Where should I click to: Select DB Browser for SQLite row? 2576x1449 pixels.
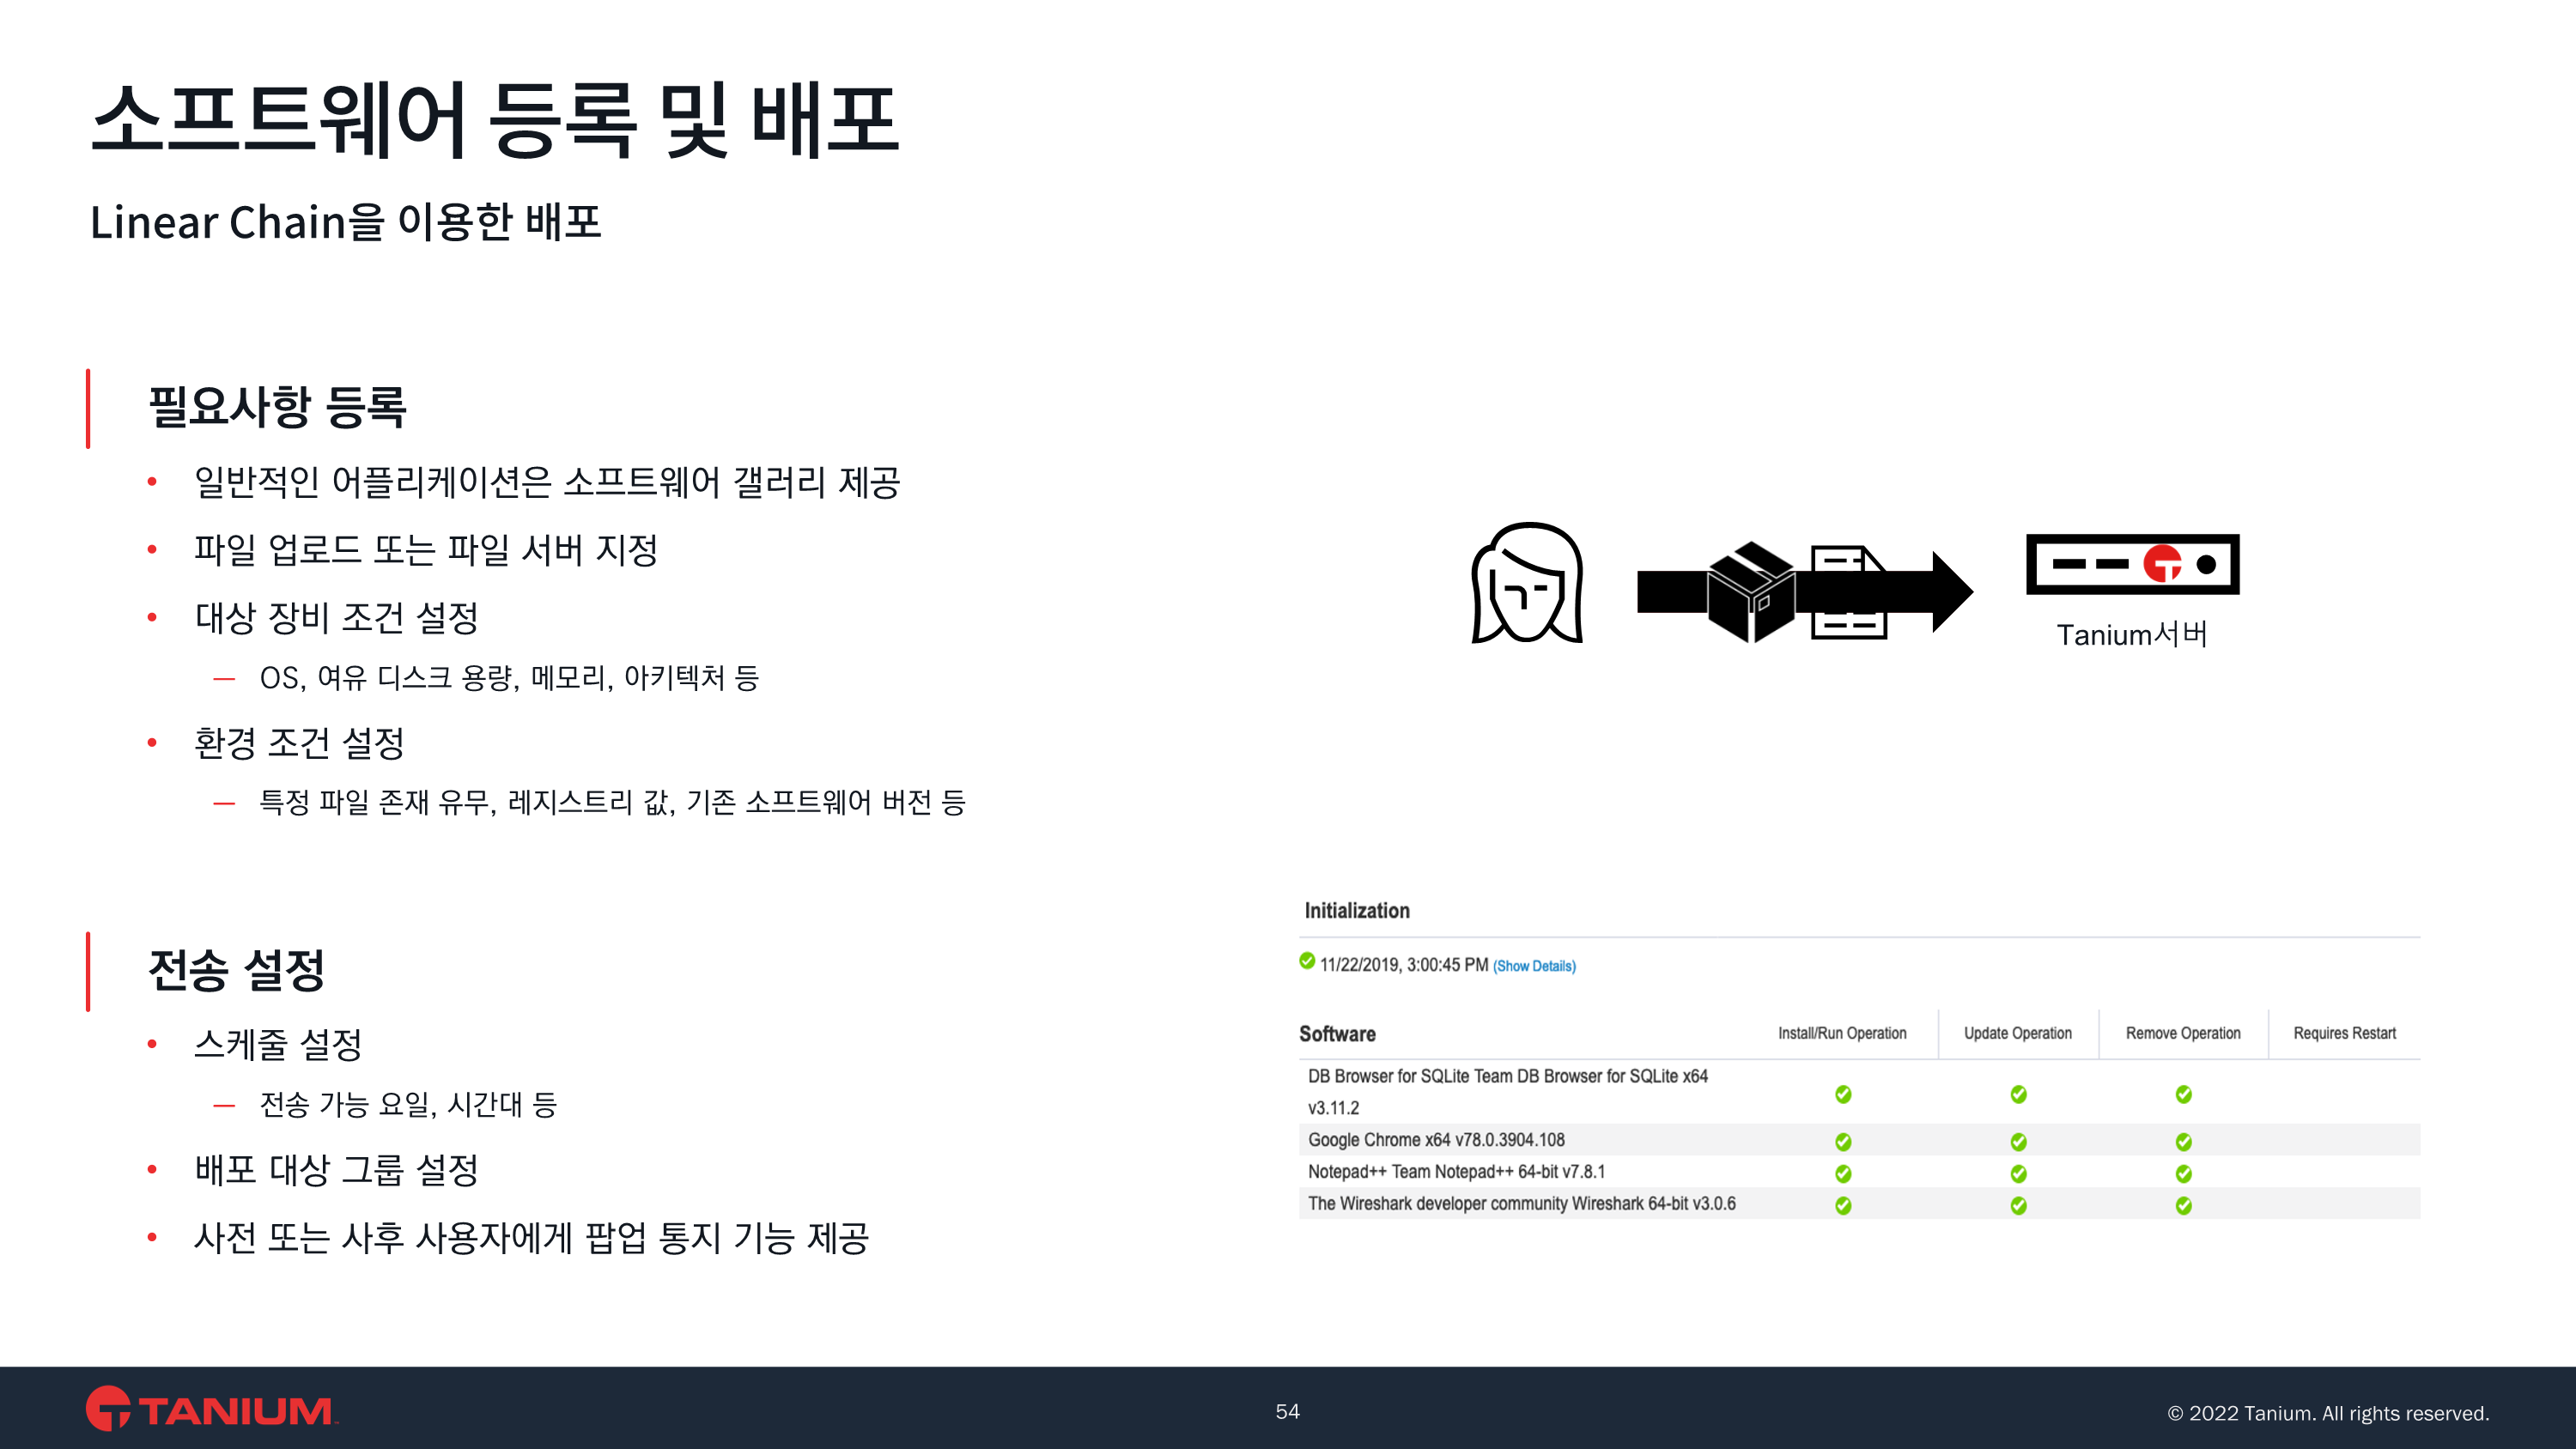tap(1507, 1077)
